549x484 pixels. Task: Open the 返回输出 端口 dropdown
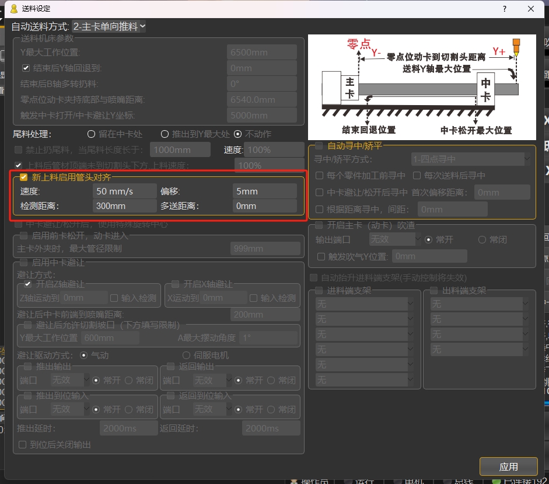click(x=212, y=380)
